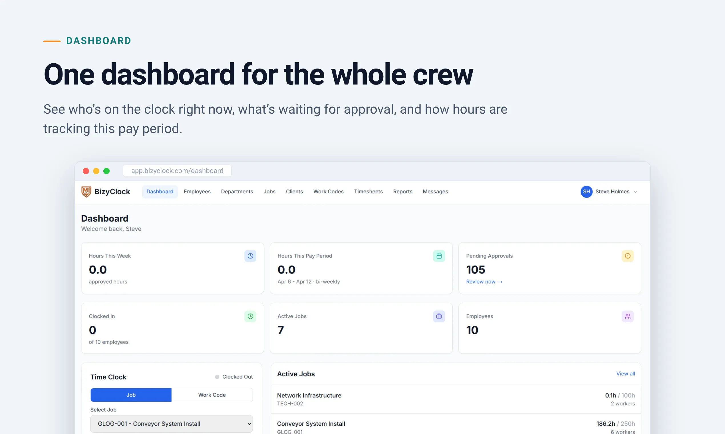Switch Time Clock to Work Code
The height and width of the screenshot is (434, 725).
(x=212, y=395)
